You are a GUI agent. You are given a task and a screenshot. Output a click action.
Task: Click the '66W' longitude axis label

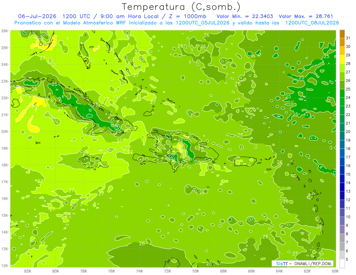tap(251, 271)
